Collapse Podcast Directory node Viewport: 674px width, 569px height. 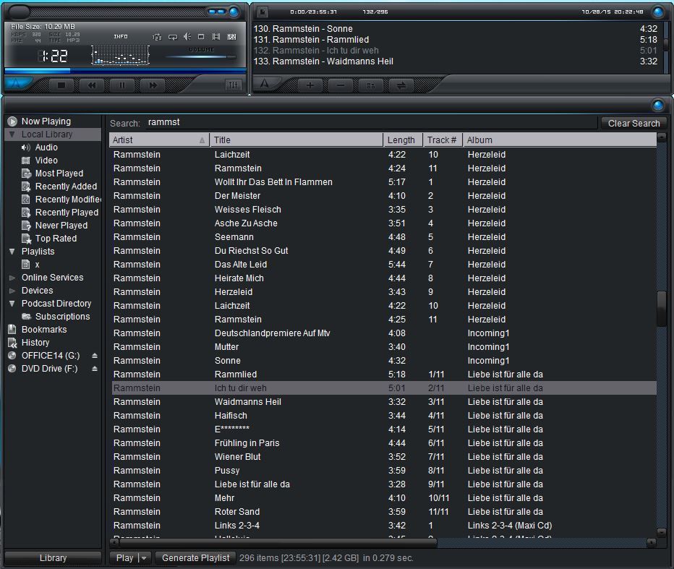click(x=12, y=304)
